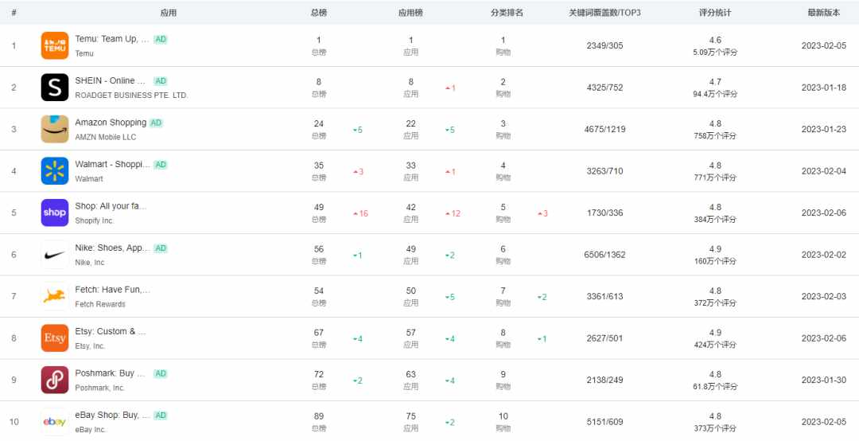Sort by the 总榜 column header
This screenshot has height=441, width=859.
tap(319, 13)
